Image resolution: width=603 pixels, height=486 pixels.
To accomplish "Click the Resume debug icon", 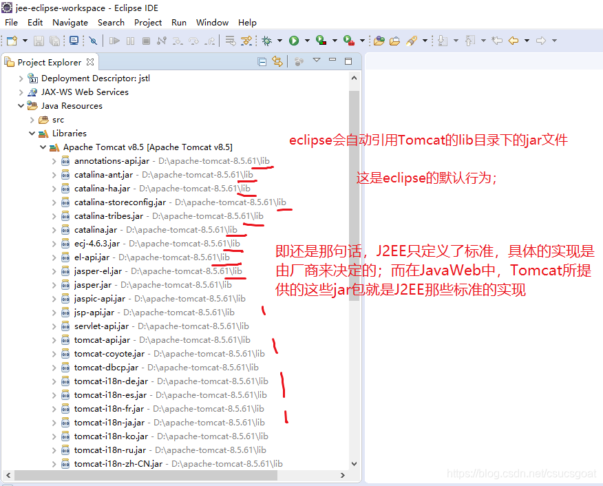I will (x=114, y=41).
